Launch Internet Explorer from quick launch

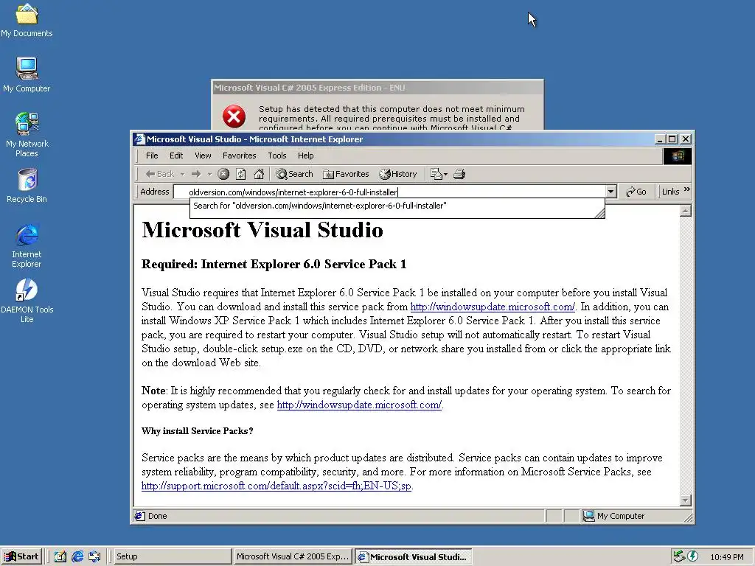(x=77, y=556)
